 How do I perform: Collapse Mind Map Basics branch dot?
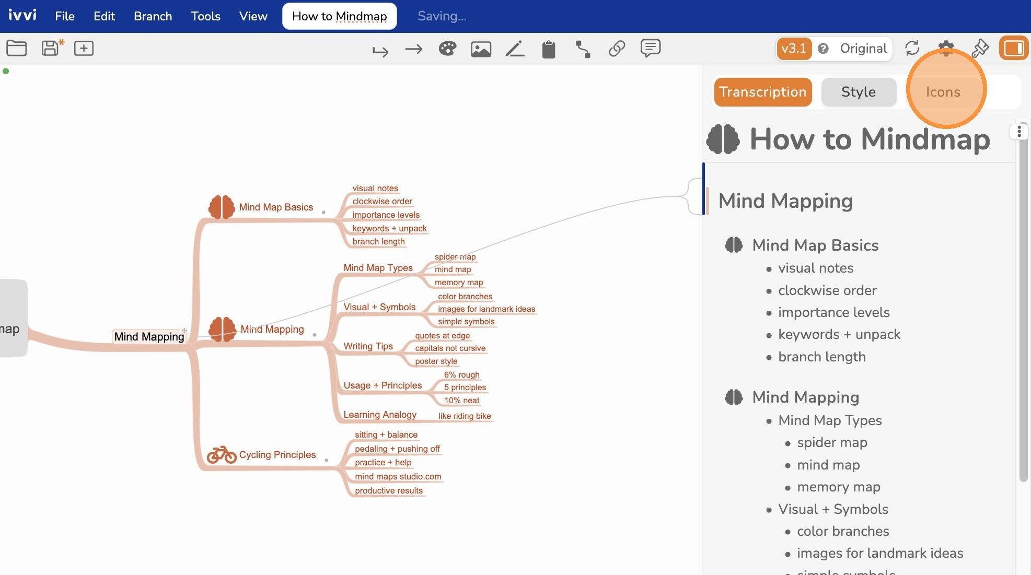pyautogui.click(x=323, y=212)
